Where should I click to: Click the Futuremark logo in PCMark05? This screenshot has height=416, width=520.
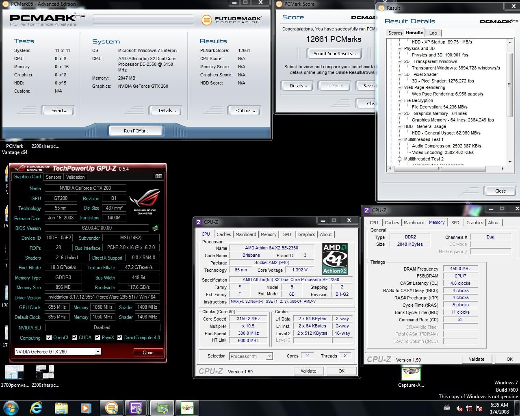232,19
